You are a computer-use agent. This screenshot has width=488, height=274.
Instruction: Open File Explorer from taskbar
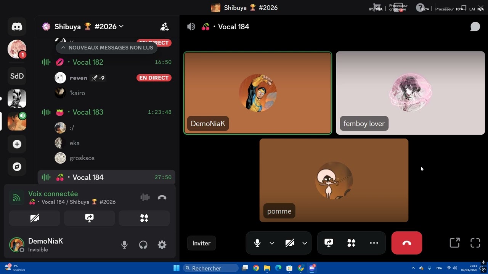coord(267,268)
